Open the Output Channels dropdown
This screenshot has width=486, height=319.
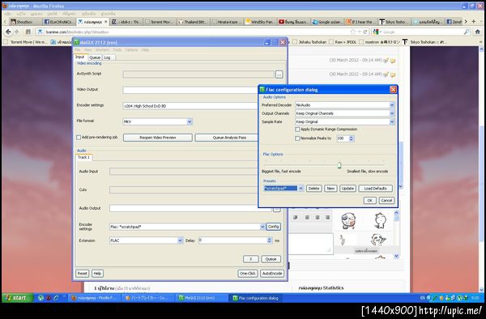(x=392, y=113)
